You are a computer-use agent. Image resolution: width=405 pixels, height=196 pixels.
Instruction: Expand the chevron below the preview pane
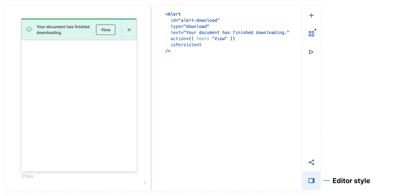145,183
